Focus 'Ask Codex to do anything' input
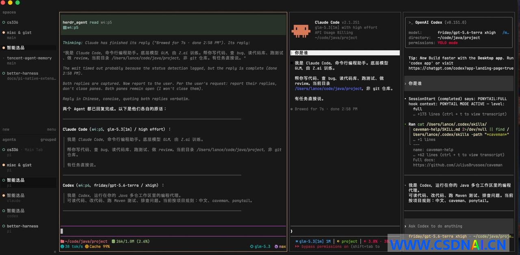Viewport: 520px width, 255px height. pyautogui.click(x=459, y=226)
